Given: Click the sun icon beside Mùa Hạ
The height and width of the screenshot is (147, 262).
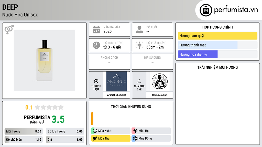Looking at the screenshot, I should [x=135, y=131].
